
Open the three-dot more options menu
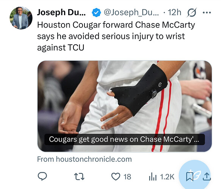(x=207, y=12)
